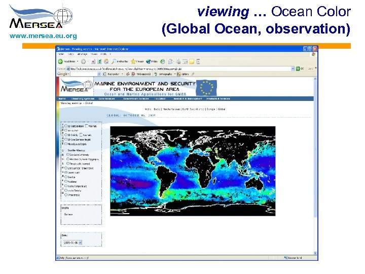
Task: Click the Orthographe spell check icon
Action: click(156, 74)
